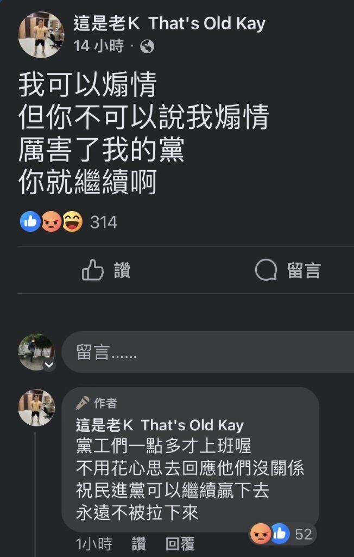
Task: Open the haha reaction icon on post
Action: tap(72, 222)
